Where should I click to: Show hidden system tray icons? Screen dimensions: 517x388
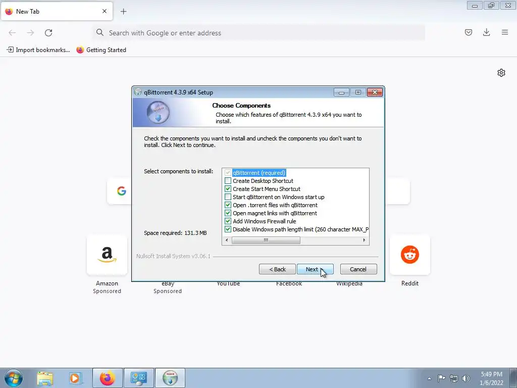429,378
